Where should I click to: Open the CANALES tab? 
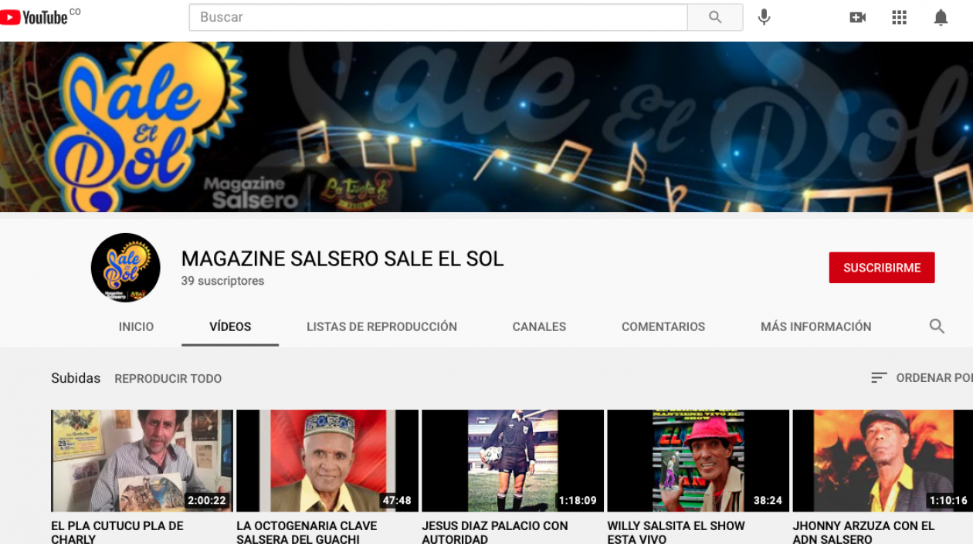(538, 326)
